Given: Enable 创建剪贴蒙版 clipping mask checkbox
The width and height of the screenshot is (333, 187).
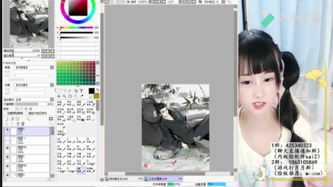Looking at the screenshot, I should (x=5, y=113).
